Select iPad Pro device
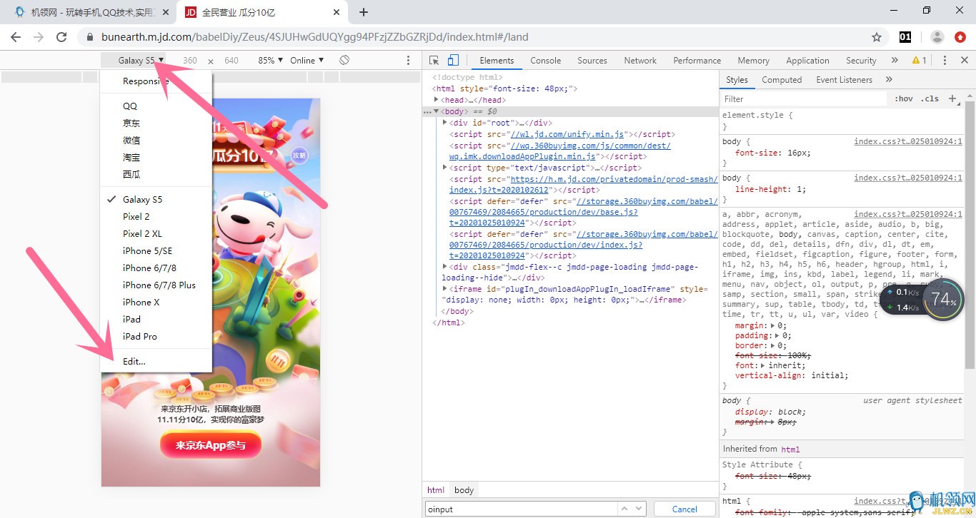The height and width of the screenshot is (518, 976). point(156,337)
